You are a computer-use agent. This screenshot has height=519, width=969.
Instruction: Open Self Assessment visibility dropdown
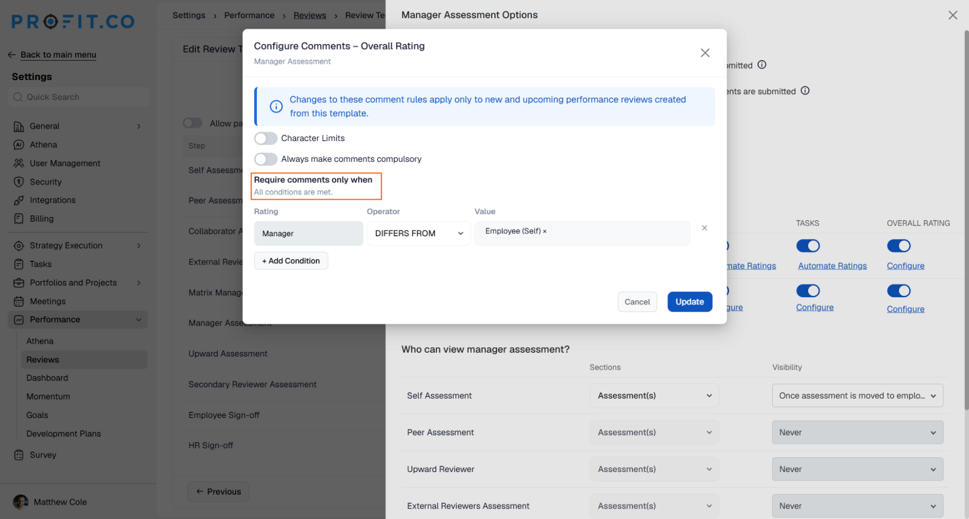(x=857, y=396)
